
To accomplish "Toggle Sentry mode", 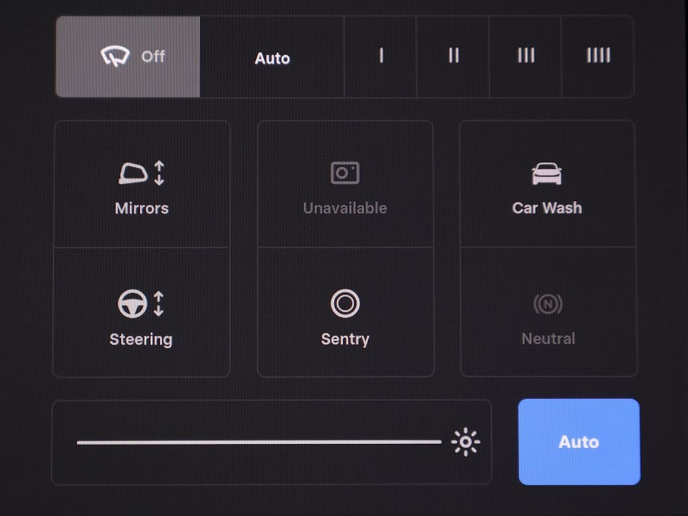I will click(x=345, y=312).
